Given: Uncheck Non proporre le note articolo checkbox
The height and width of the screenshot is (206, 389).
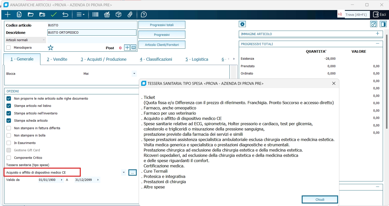Looking at the screenshot, I should [9, 99].
